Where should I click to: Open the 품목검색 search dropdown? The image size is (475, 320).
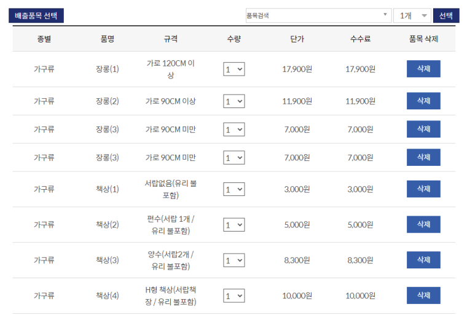coord(318,15)
